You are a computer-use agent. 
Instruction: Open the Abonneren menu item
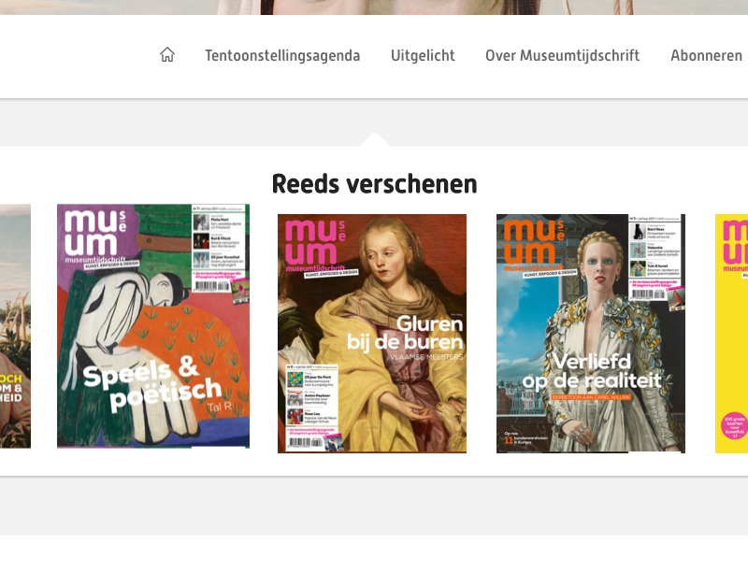tap(706, 55)
